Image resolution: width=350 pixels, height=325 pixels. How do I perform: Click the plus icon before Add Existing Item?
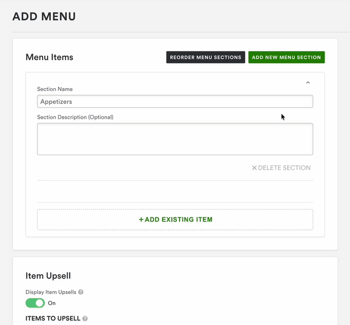(141, 219)
